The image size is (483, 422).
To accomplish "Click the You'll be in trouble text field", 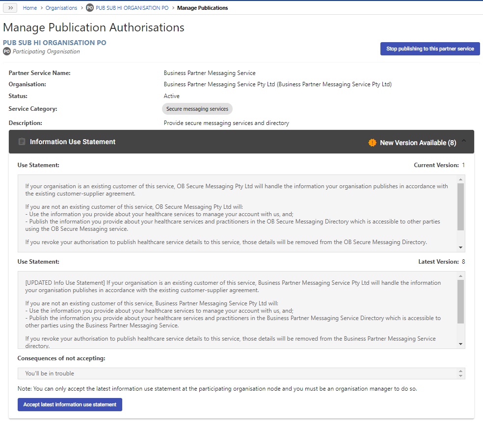I will pos(241,373).
